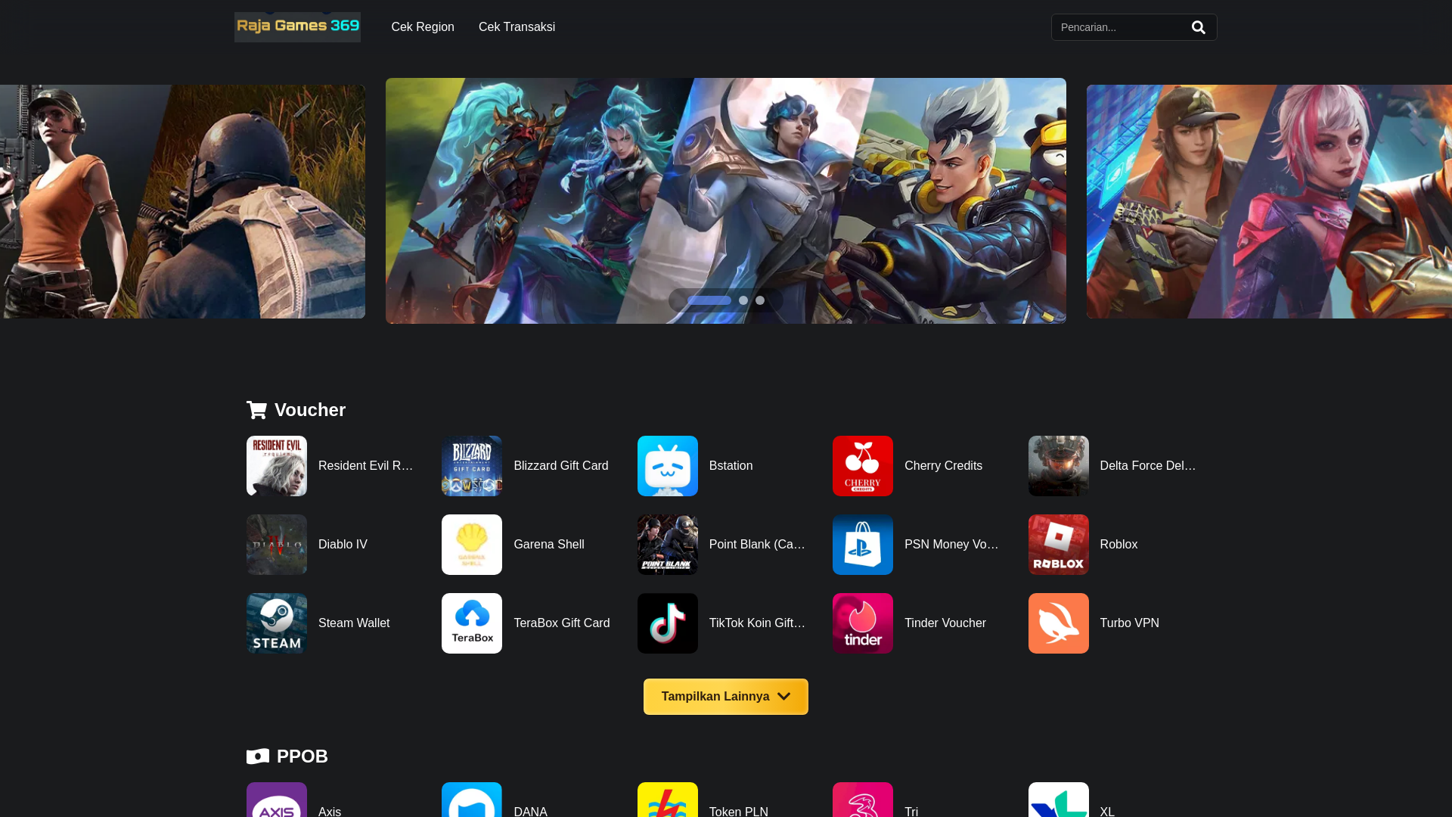Select the Turbo VPN icon
1452x817 pixels.
(1058, 623)
